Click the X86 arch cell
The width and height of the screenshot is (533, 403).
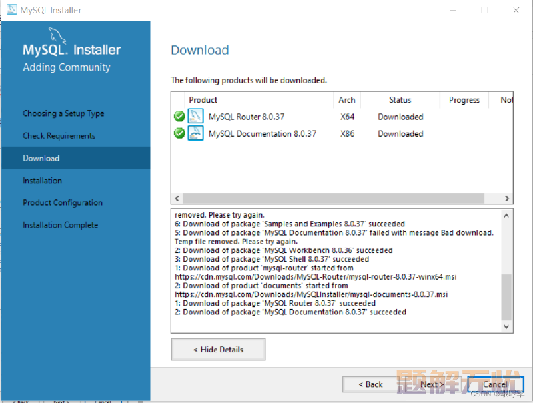347,133
